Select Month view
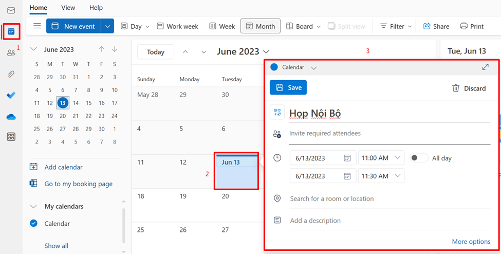 click(x=261, y=26)
